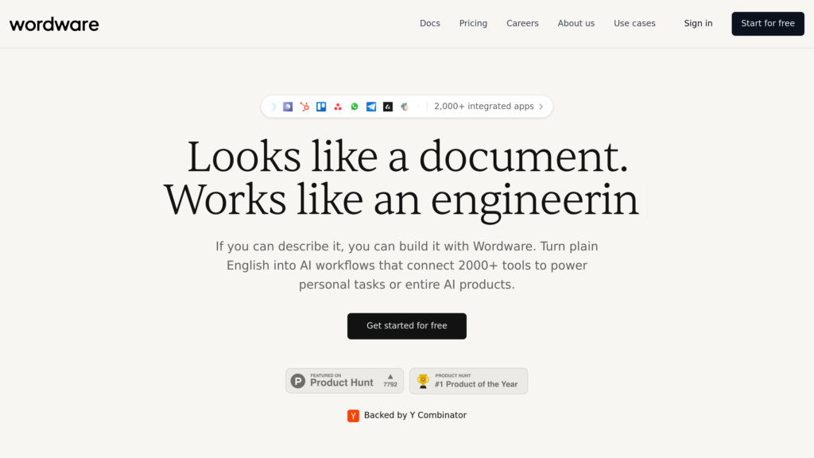814x458 pixels.
Task: Click the Sign in link
Action: coord(698,23)
